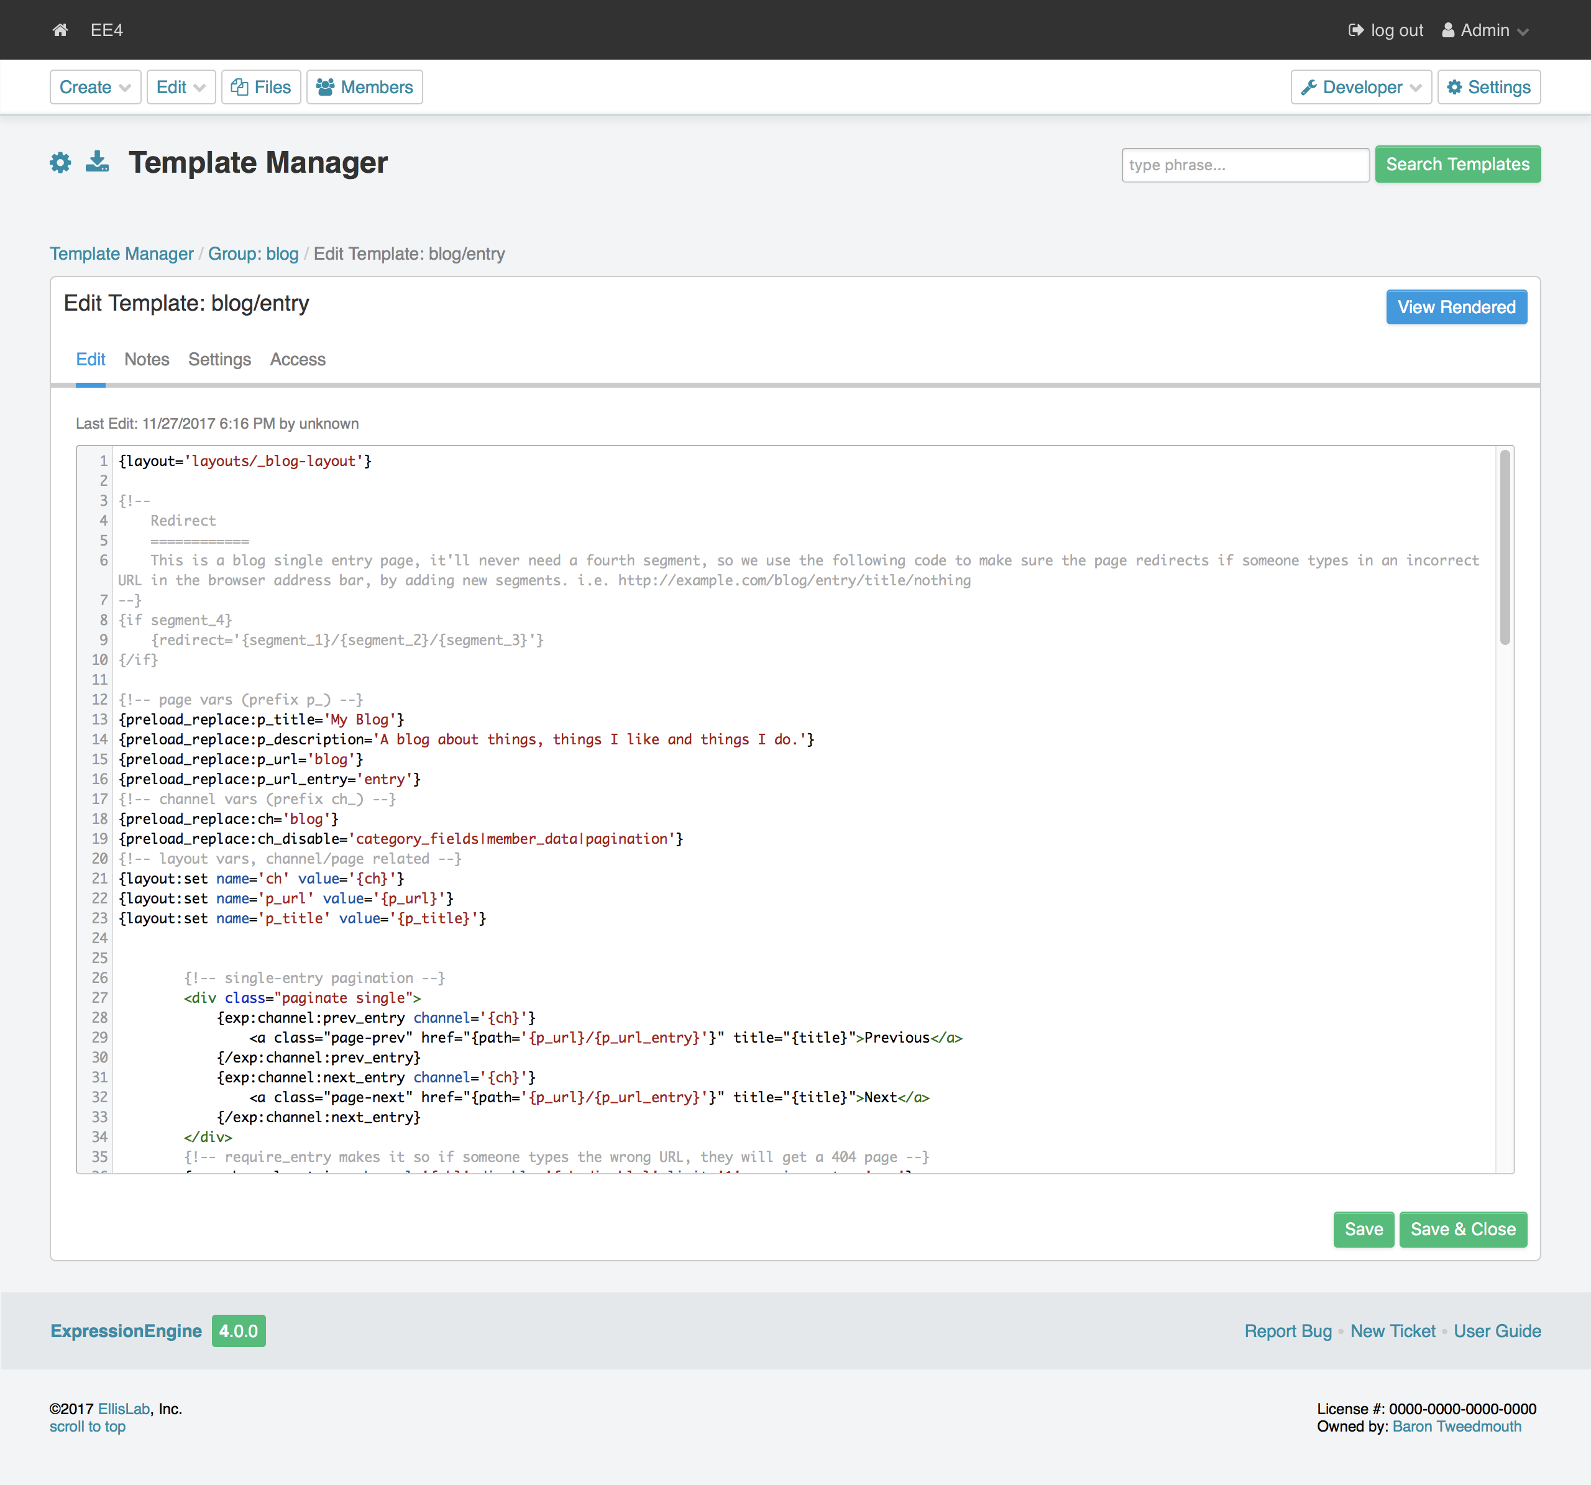Click the EllisLab footer link
This screenshot has height=1485, width=1591.
click(x=124, y=1409)
